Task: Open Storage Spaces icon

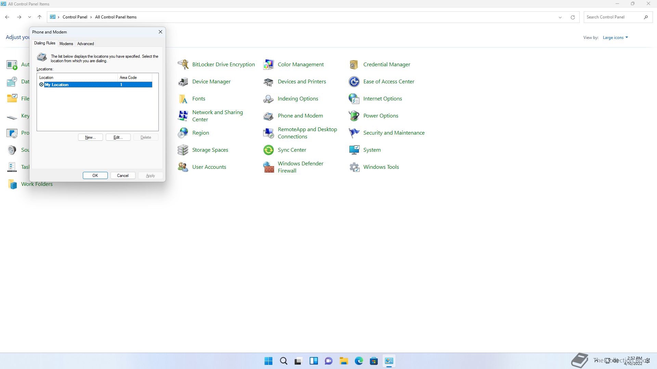Action: tap(183, 150)
